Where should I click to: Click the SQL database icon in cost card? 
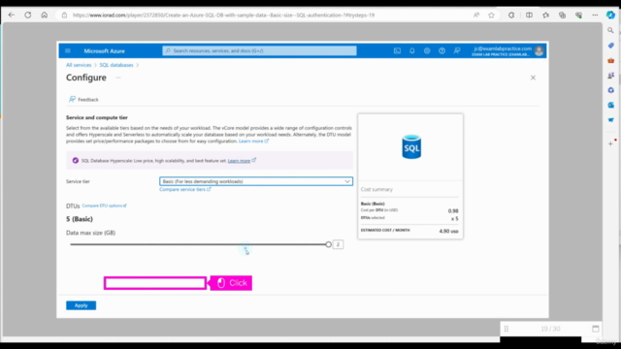point(411,146)
